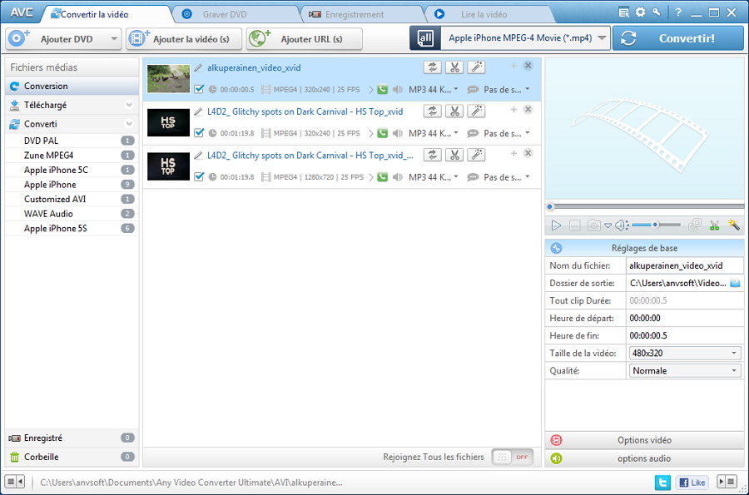Open the Apple iPhone MPEG-4 Movie profile dropdown
The height and width of the screenshot is (495, 749).
click(602, 37)
